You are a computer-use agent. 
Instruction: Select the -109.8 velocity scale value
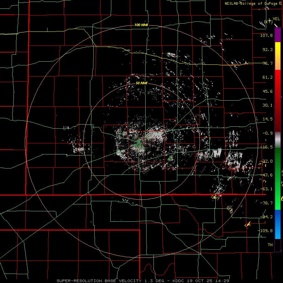coord(265,231)
